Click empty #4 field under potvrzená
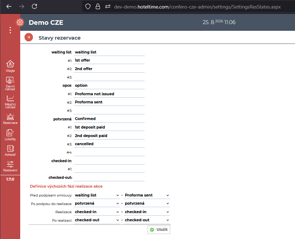The width and height of the screenshot is (295, 239). click(x=109, y=152)
